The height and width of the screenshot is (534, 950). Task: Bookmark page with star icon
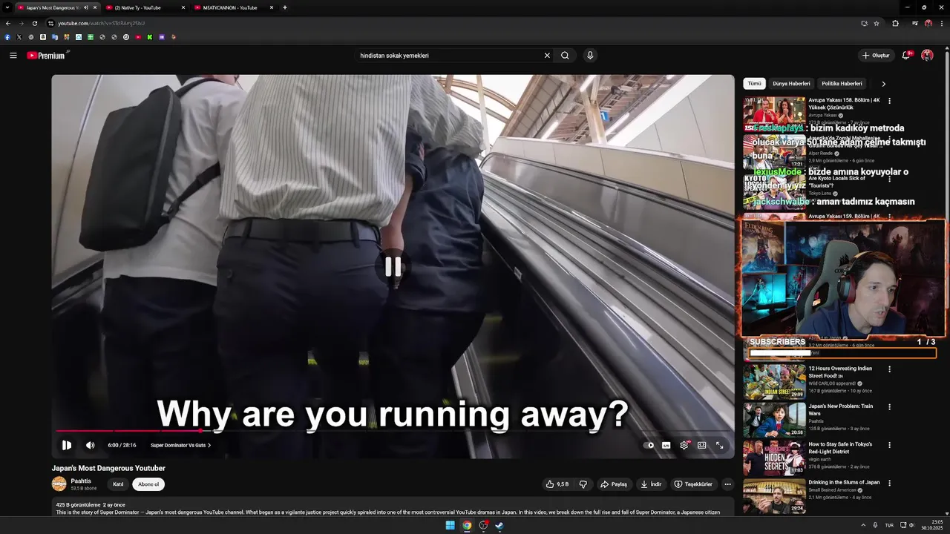pos(877,23)
